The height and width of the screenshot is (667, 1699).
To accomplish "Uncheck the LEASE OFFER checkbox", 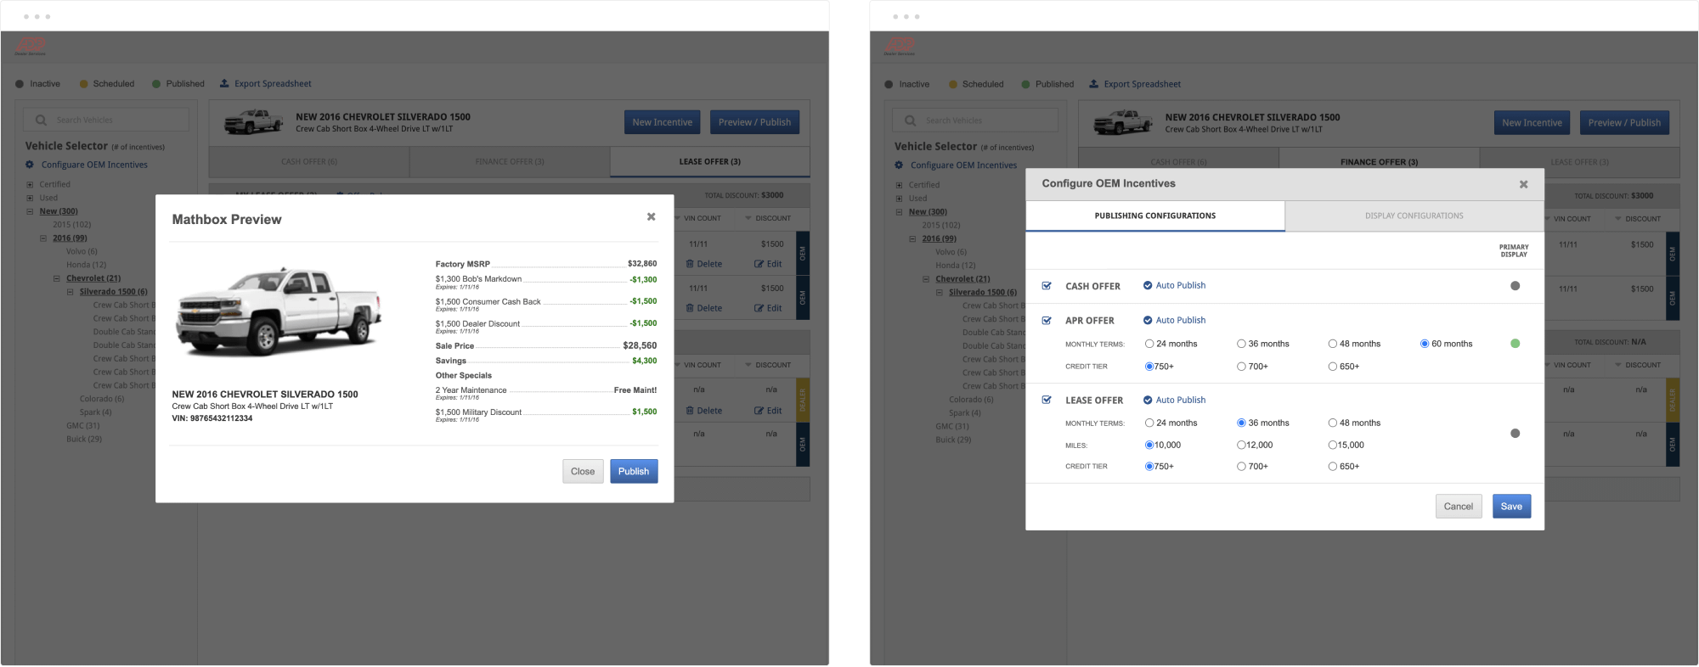I will [1047, 400].
